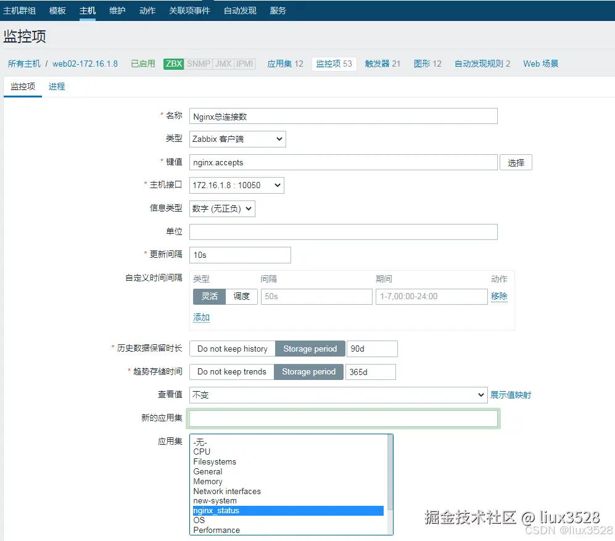The image size is (615, 541).
Task: Click the history period field showing 90d
Action: coord(372,349)
